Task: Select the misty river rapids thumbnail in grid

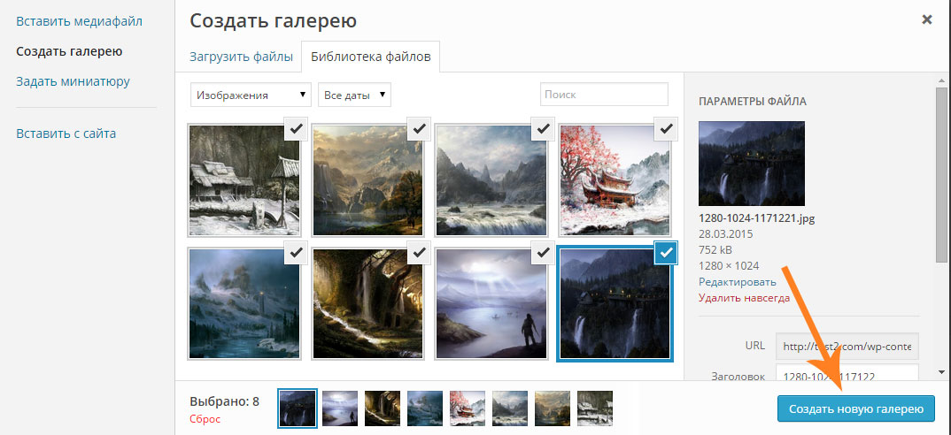Action: 491,180
